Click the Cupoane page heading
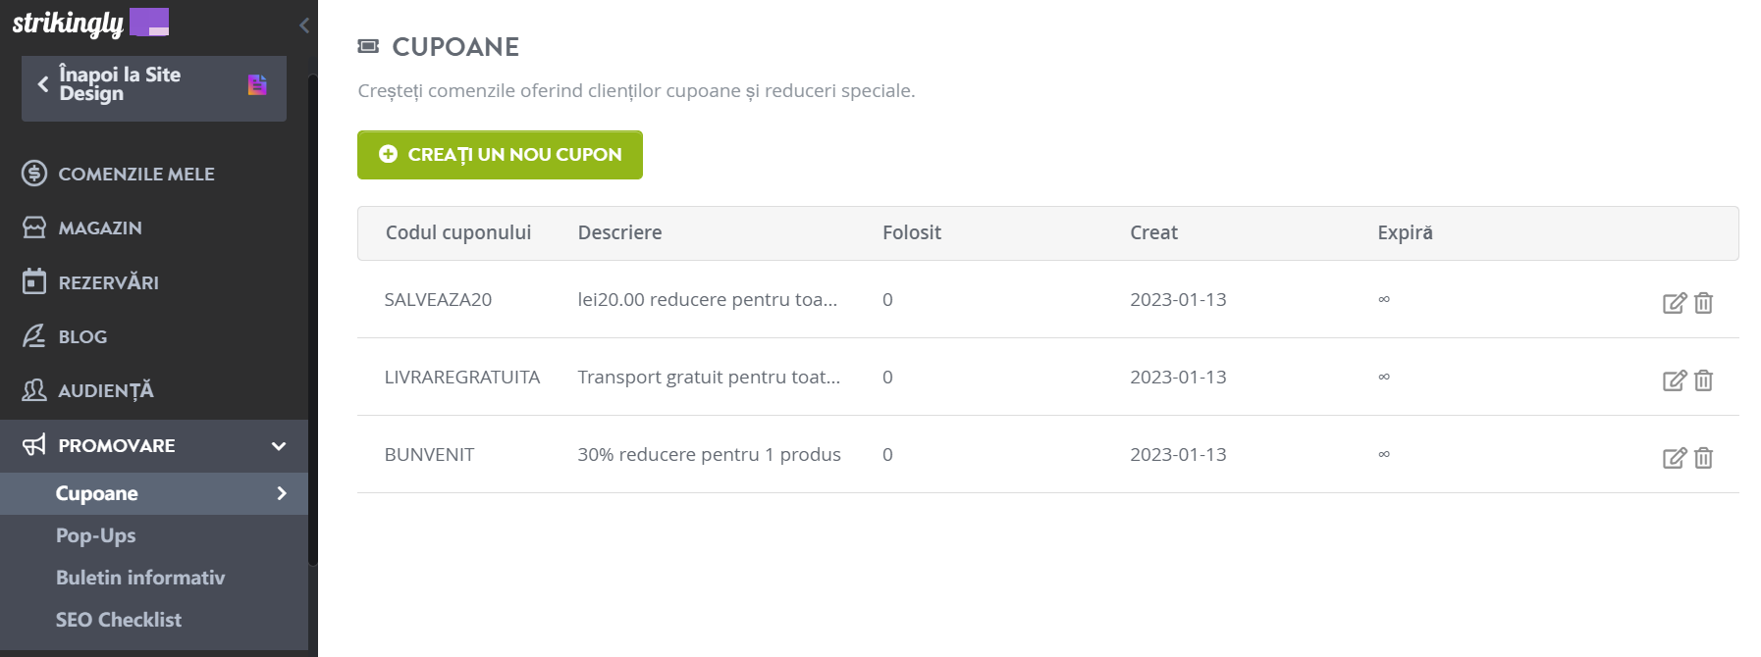The width and height of the screenshot is (1761, 657). [455, 46]
